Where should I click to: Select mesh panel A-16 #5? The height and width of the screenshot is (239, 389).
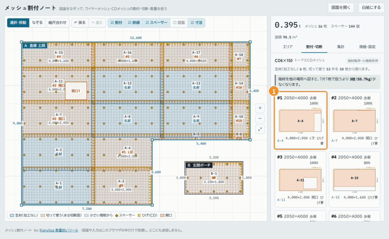point(128,57)
